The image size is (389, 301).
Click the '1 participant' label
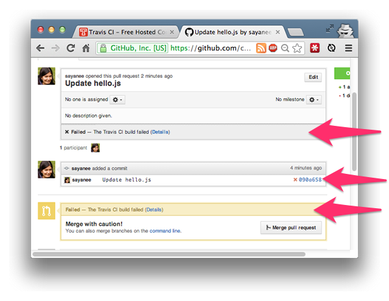click(73, 148)
